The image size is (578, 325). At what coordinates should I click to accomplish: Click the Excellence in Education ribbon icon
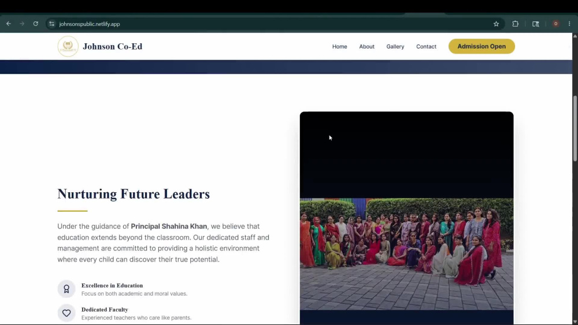pyautogui.click(x=66, y=289)
